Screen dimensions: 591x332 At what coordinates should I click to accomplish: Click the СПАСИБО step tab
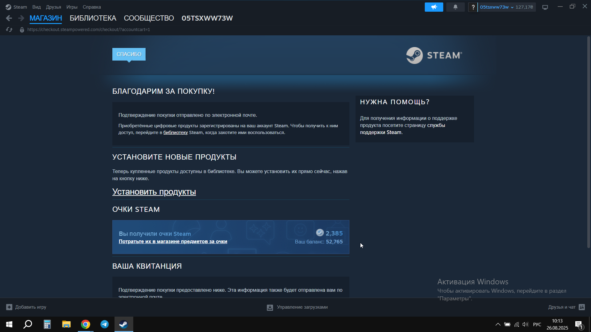(129, 54)
